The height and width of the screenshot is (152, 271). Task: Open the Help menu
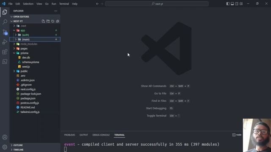[75, 4]
